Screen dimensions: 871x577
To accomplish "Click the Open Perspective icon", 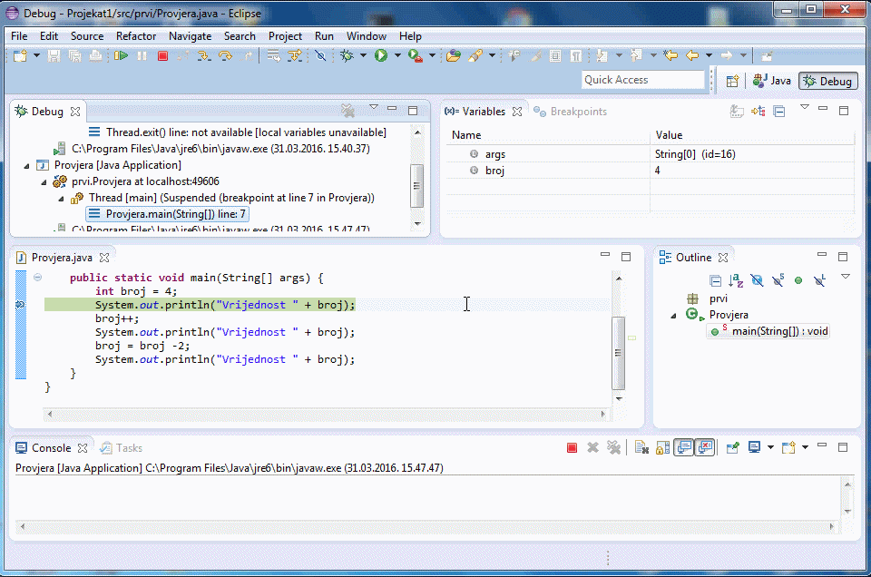I will tap(732, 81).
